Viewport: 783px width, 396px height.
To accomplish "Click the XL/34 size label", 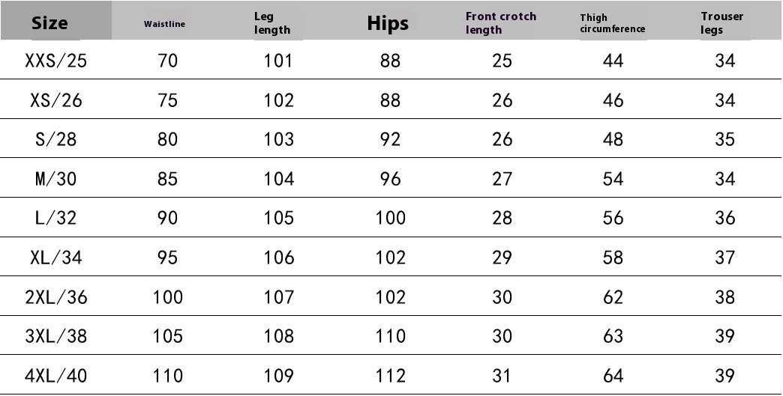I will [56, 257].
